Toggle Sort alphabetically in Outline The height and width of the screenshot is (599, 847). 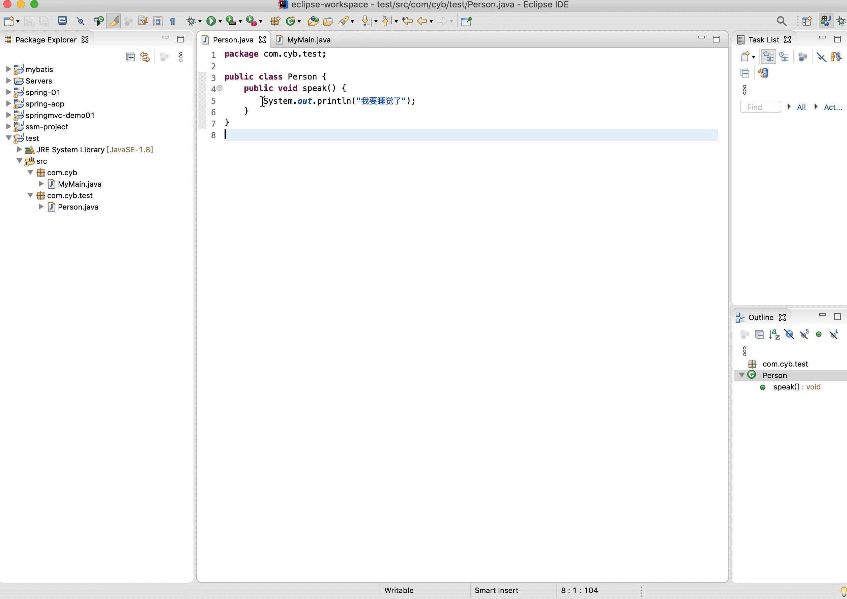(774, 335)
